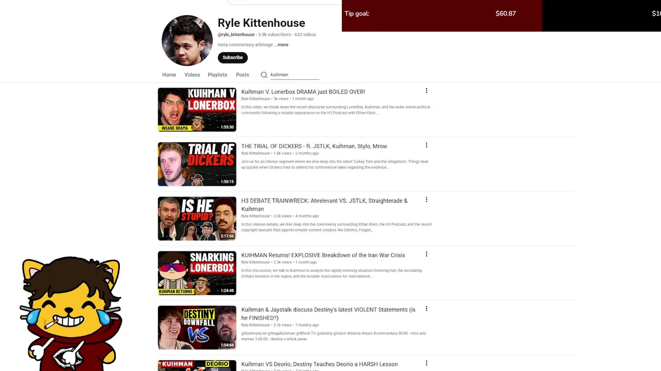The image size is (661, 371).
Task: Open THE TRIAL OF DICKERS video title
Action: pos(314,146)
